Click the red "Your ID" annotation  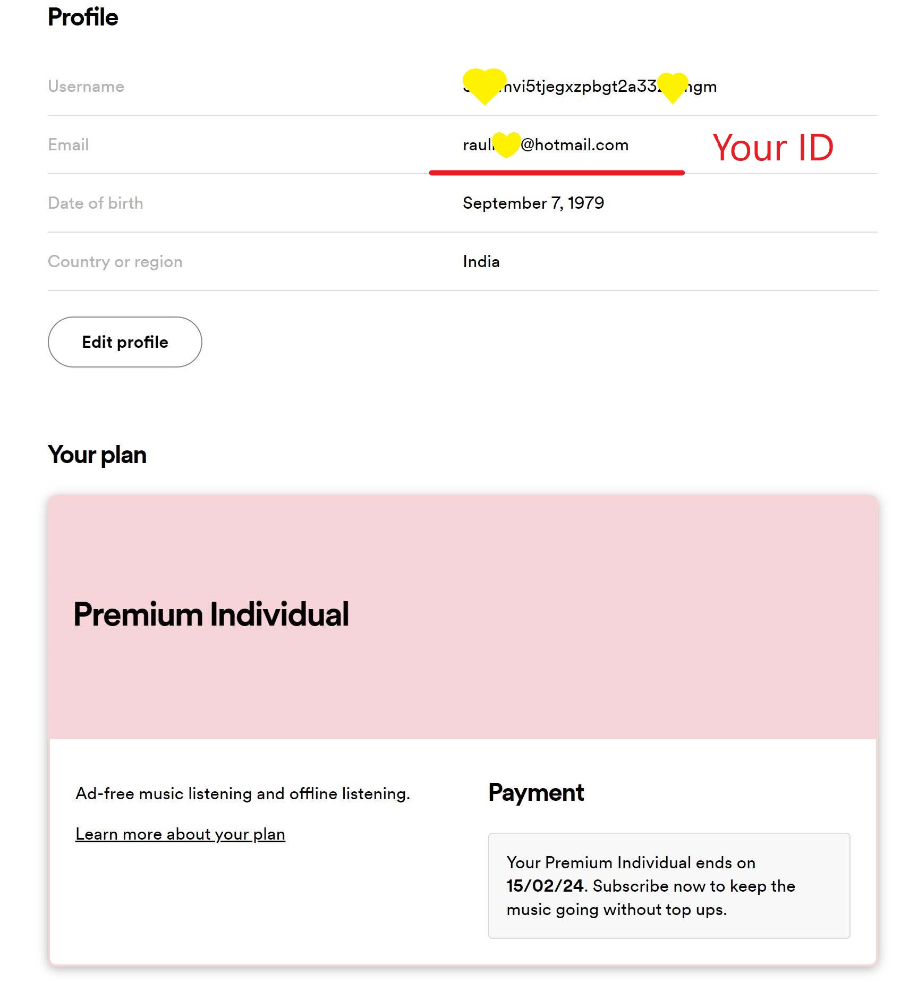772,148
